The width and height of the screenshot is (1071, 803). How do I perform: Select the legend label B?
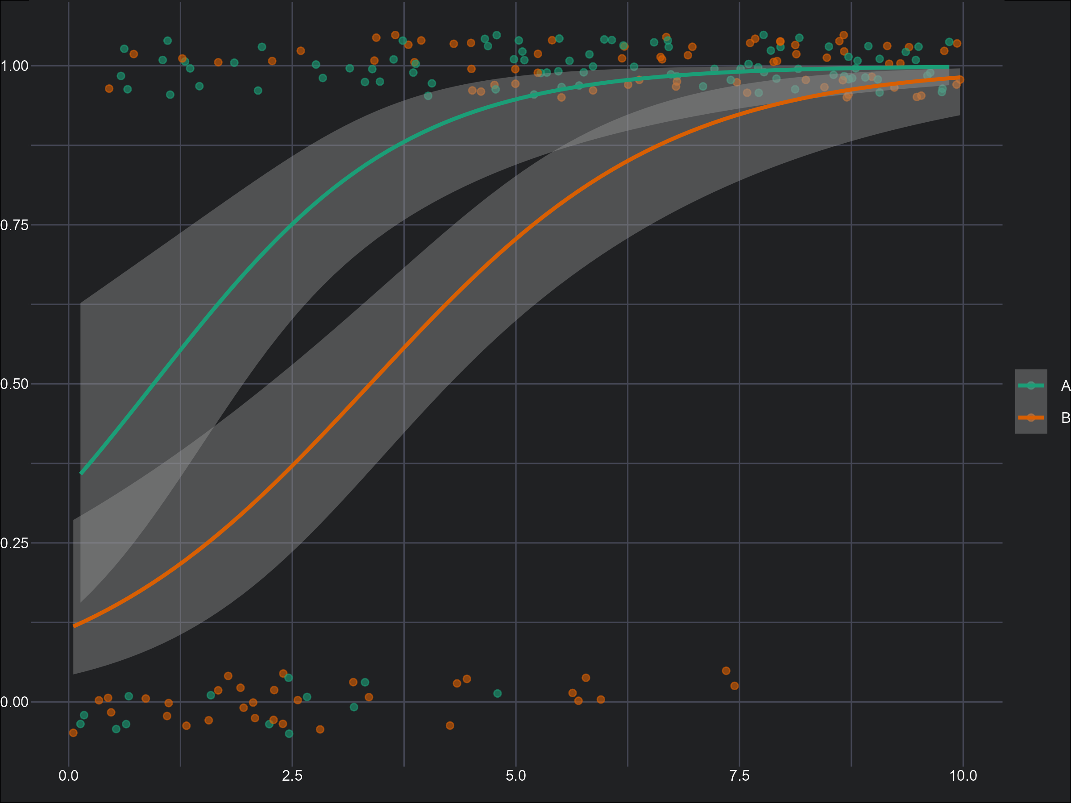pyautogui.click(x=1065, y=418)
